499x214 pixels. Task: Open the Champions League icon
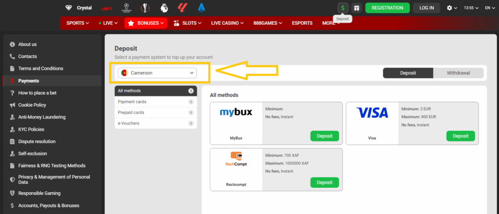tap(126, 8)
